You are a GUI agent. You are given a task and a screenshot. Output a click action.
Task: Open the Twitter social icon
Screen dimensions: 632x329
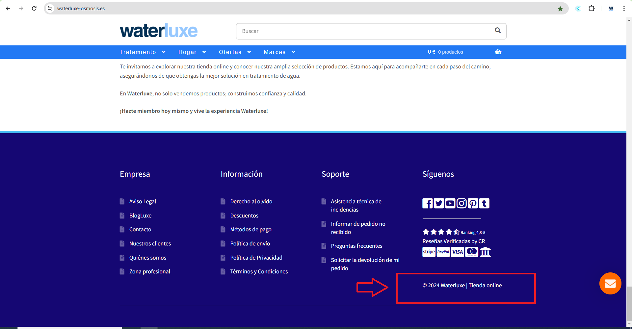[x=439, y=203]
